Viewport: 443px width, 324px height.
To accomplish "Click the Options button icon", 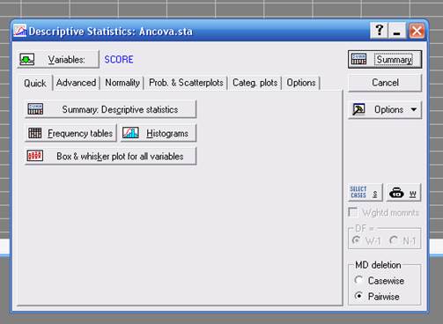I will click(x=358, y=109).
